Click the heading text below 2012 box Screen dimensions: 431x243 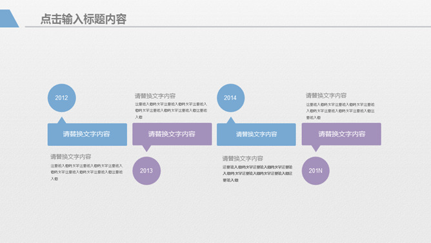coord(70,156)
